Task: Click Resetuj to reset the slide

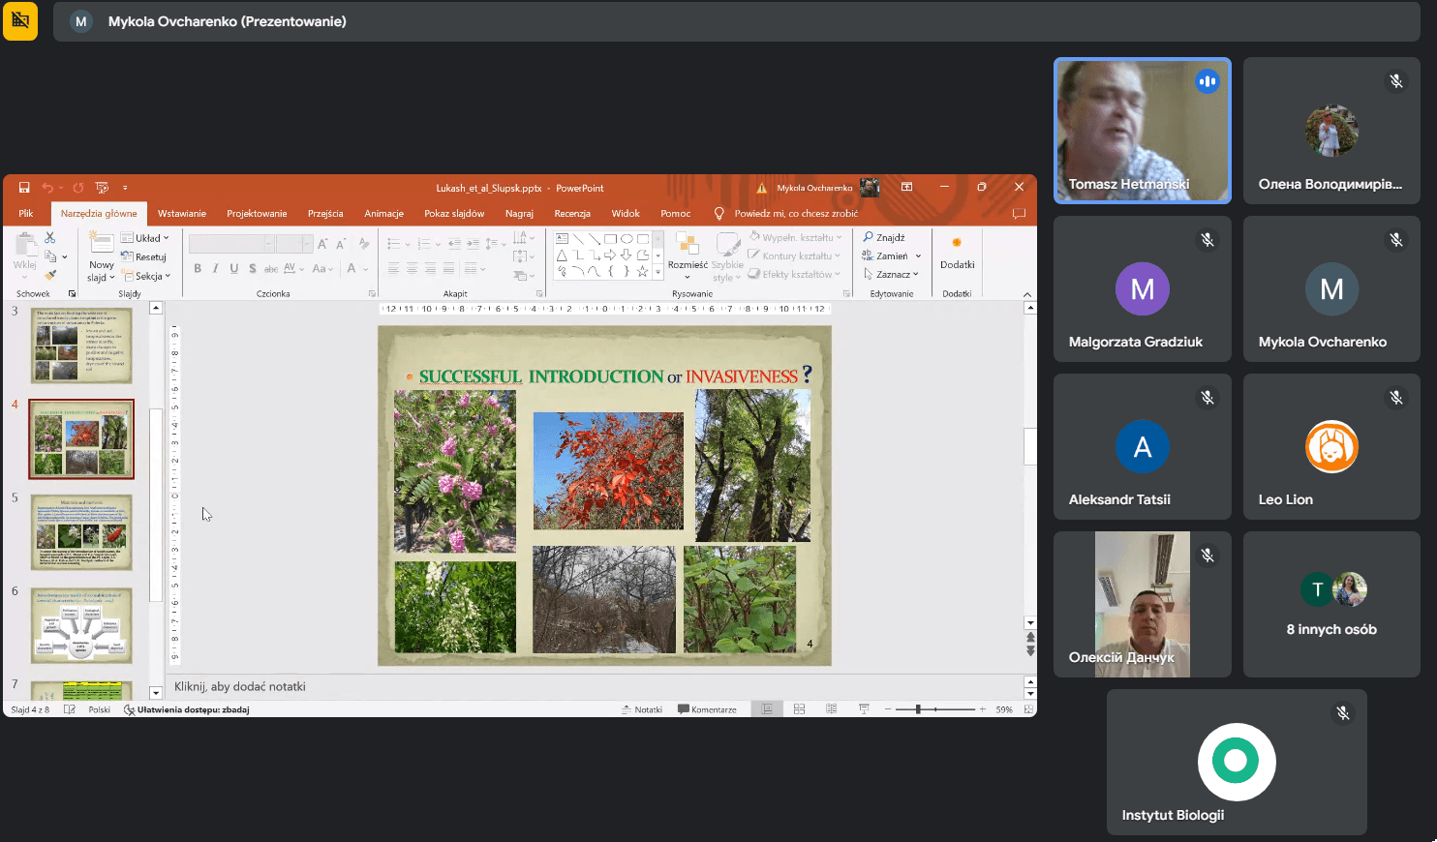Action: (144, 257)
